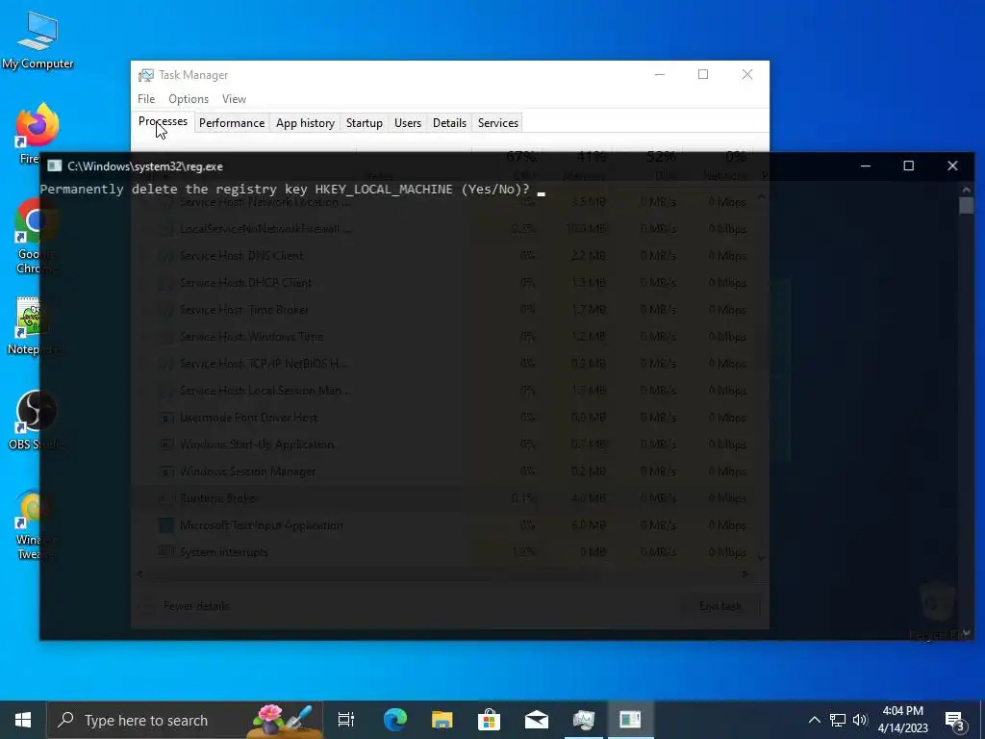Image resolution: width=985 pixels, height=739 pixels.
Task: Open File menu in Task Manager
Action: pyautogui.click(x=146, y=99)
